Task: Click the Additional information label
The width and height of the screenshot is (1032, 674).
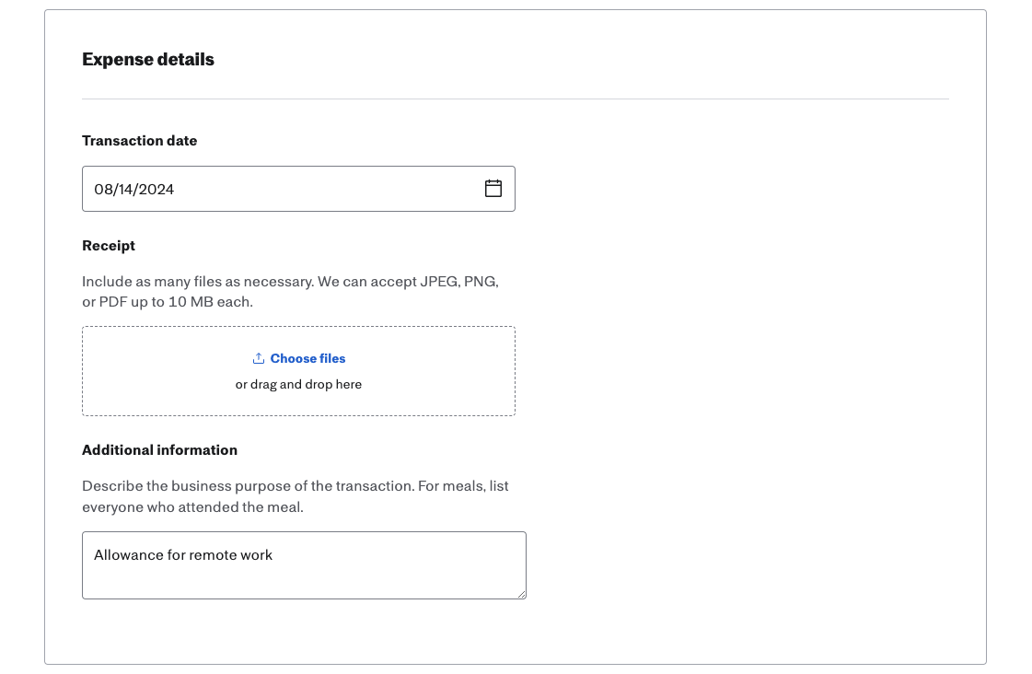Action: click(x=159, y=450)
